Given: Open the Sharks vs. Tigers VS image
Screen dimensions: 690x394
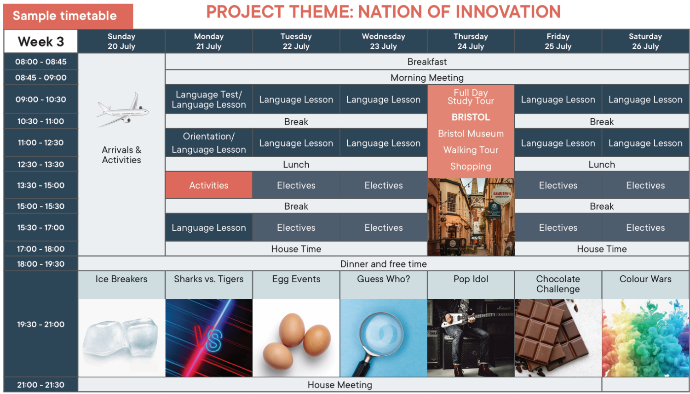Looking at the screenshot, I should tap(209, 338).
